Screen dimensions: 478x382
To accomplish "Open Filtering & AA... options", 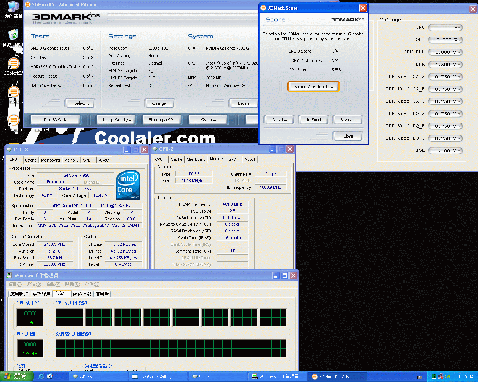I will tap(162, 120).
